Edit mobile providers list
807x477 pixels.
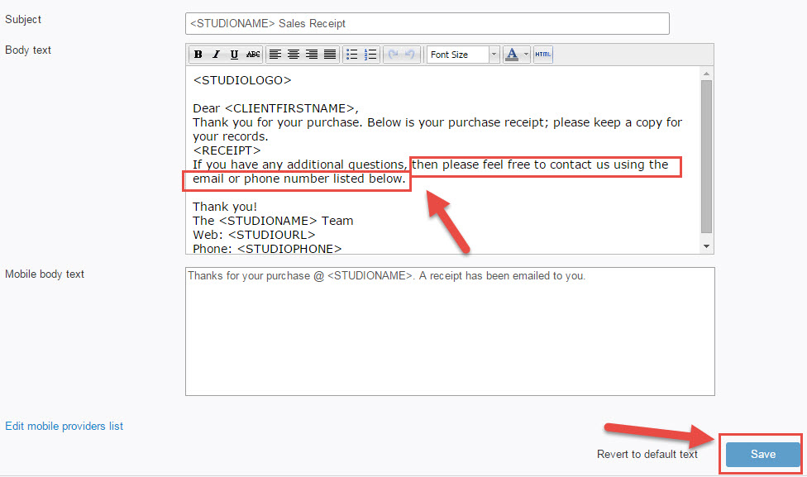click(64, 426)
